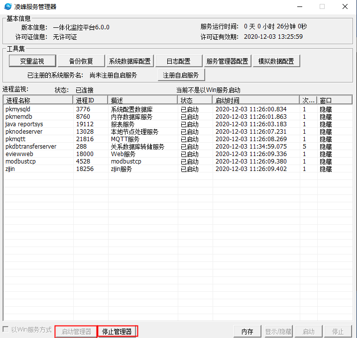Screen dimensions: 357x338
Task: Click the MQTT服务 description cell
Action: click(125, 139)
